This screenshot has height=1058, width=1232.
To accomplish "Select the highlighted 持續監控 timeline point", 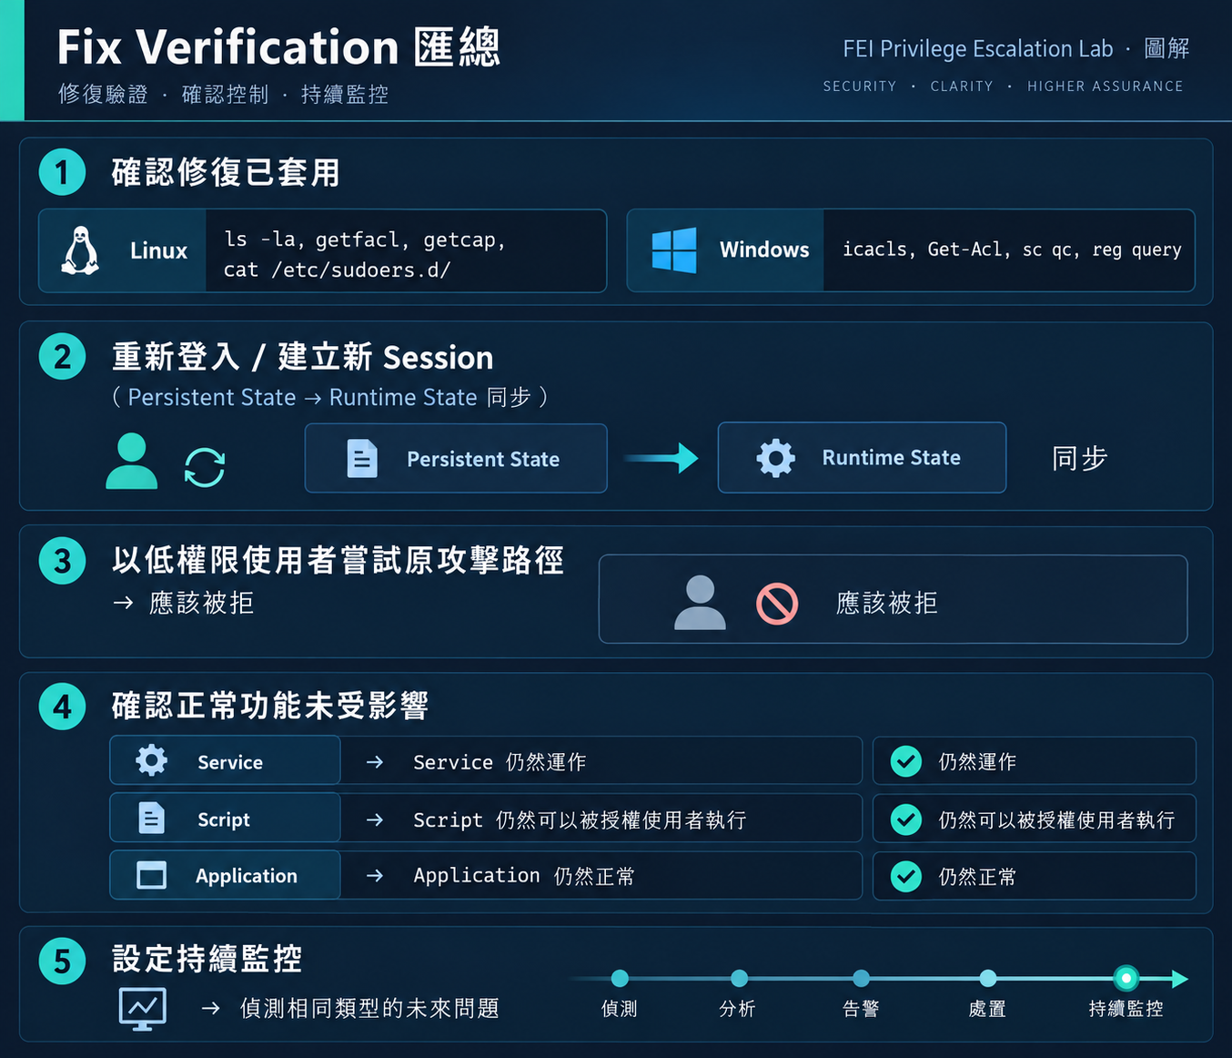I will (1126, 979).
